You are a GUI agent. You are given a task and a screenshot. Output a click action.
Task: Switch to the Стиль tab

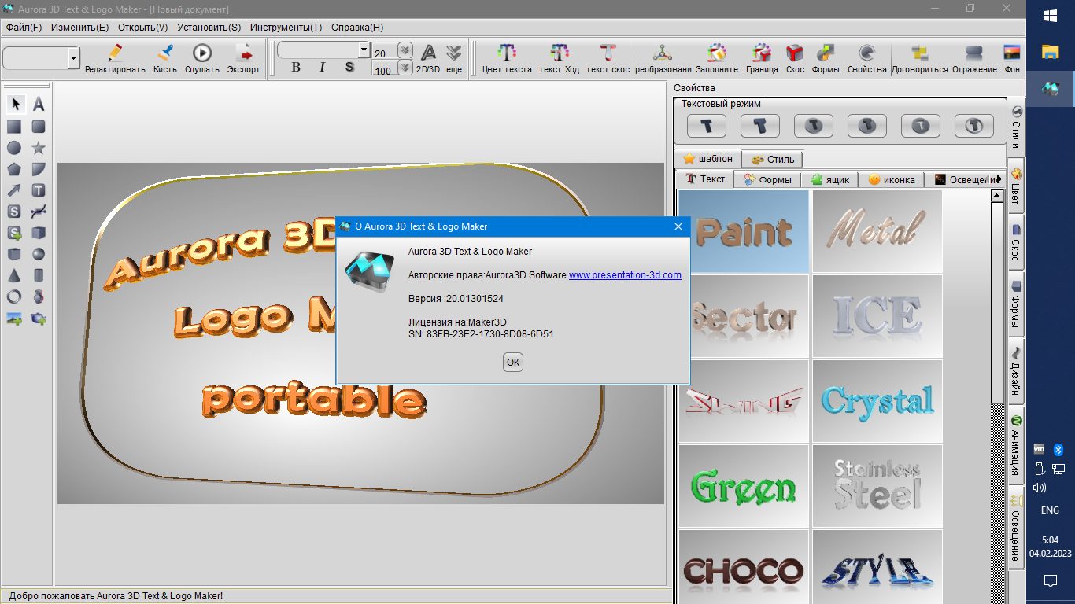click(x=772, y=159)
